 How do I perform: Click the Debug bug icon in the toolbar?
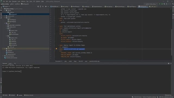pyautogui.click(x=162, y=4)
